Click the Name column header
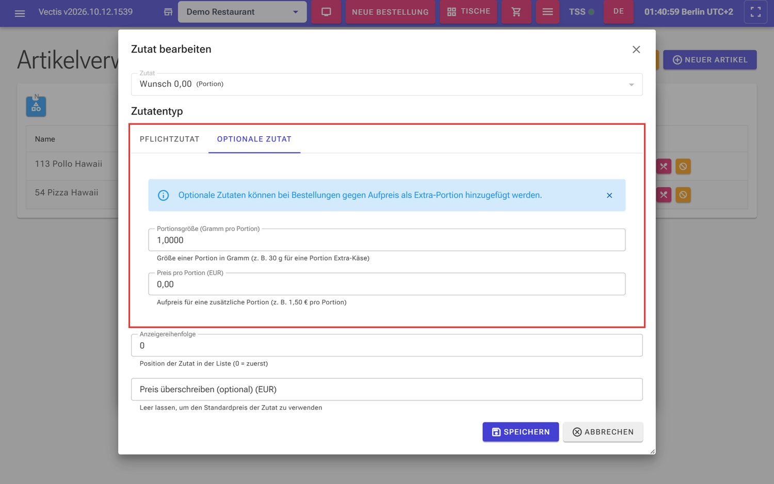Image resolution: width=774 pixels, height=484 pixels. pos(45,139)
